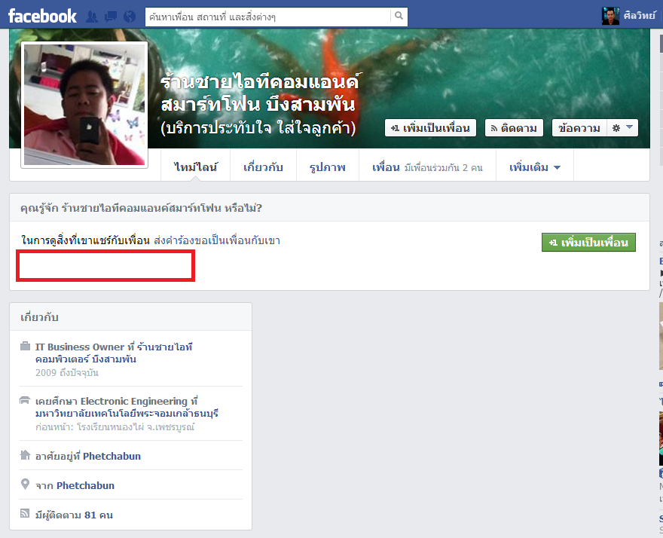Click the คุณรู้จัก ร้านชายไอทีคอมแอนด์สมาร์ทโฟน หรือไม่? heading

point(141,208)
